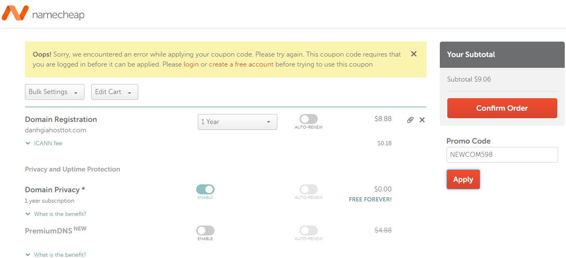
Task: Click the Namecheap logo icon
Action: (15, 13)
